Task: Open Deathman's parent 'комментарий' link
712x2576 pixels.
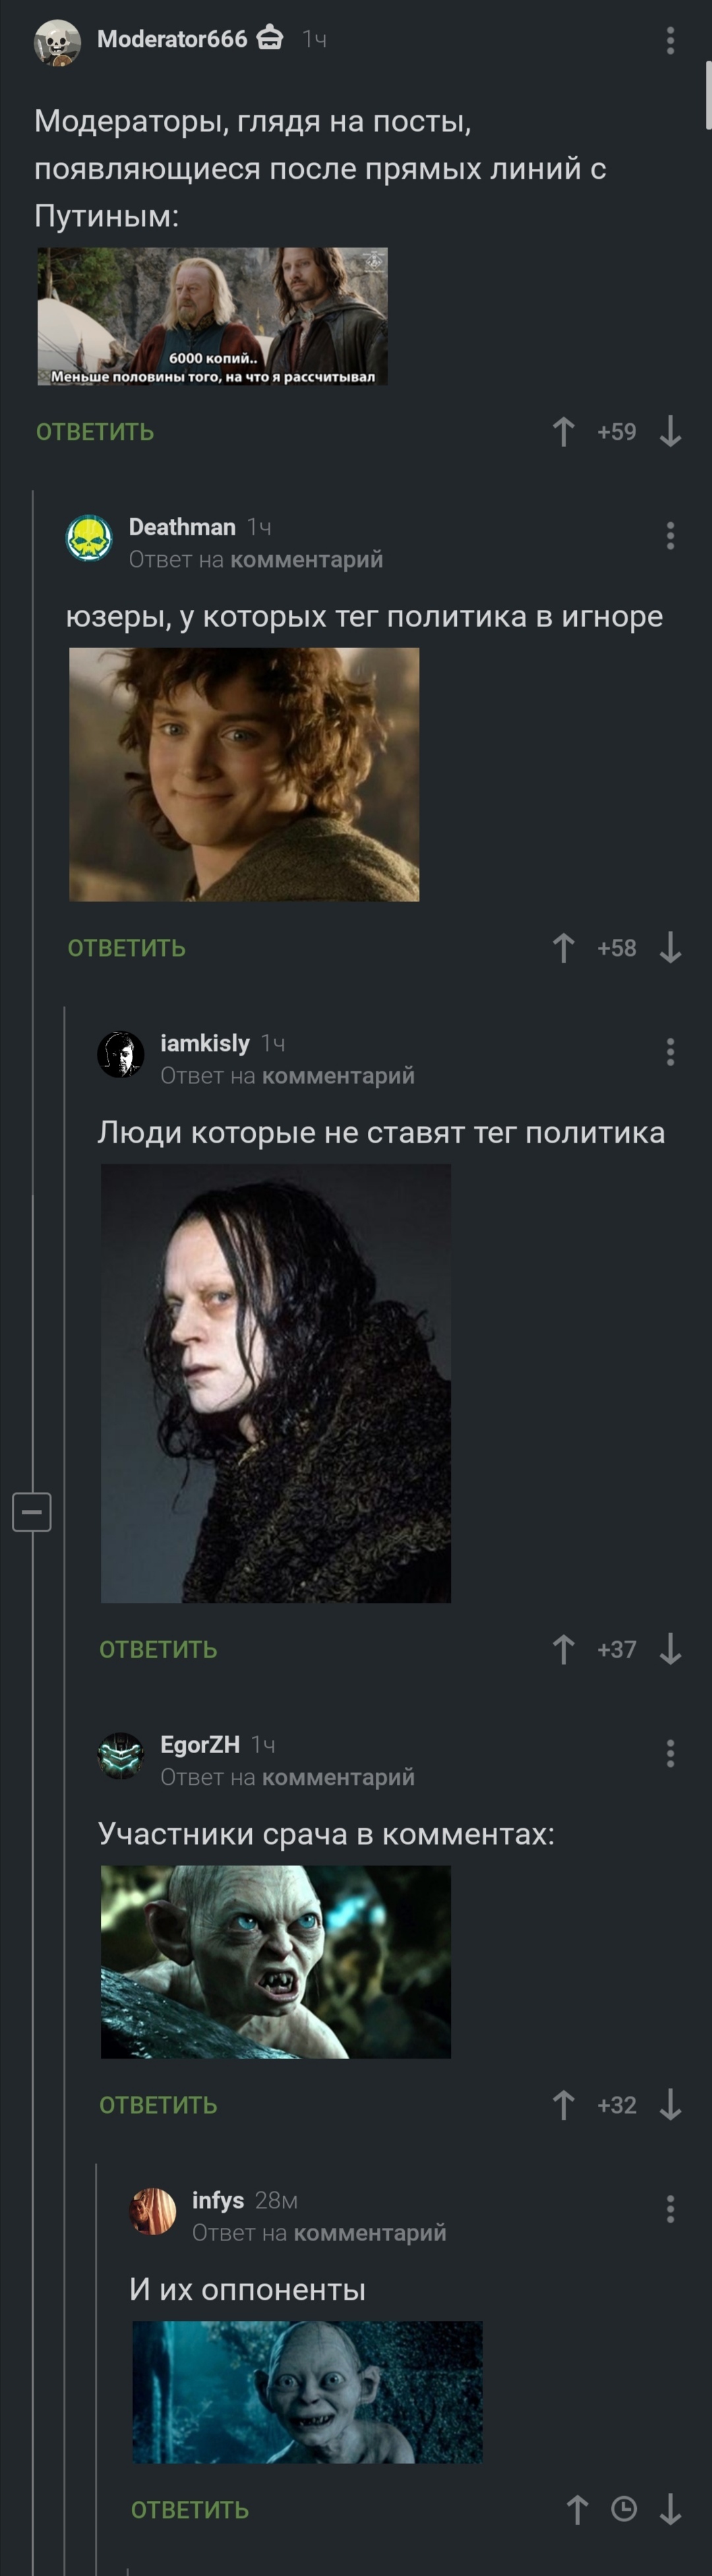Action: [306, 559]
